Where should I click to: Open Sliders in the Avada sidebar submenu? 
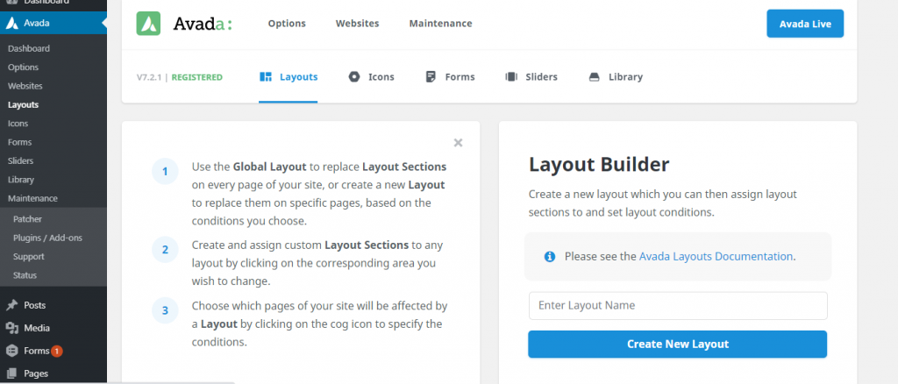tap(21, 160)
